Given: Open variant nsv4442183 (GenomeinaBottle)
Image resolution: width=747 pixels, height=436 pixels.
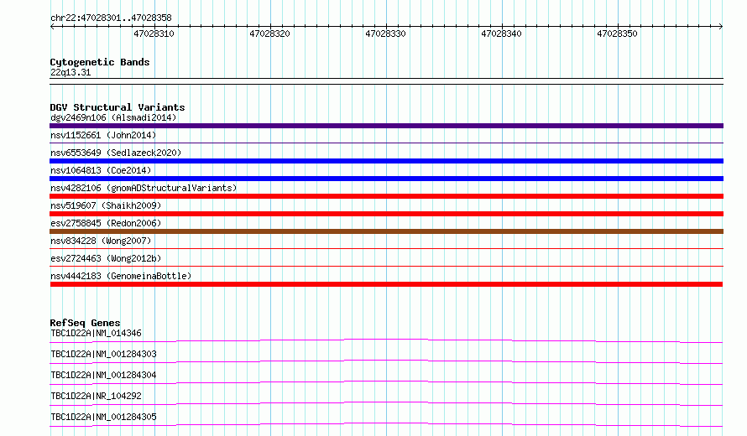Looking at the screenshot, I should coord(121,276).
